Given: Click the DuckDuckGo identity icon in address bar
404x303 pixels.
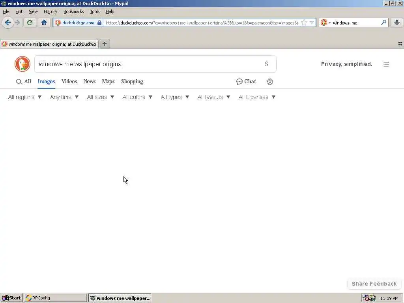Looking at the screenshot, I should click(58, 22).
